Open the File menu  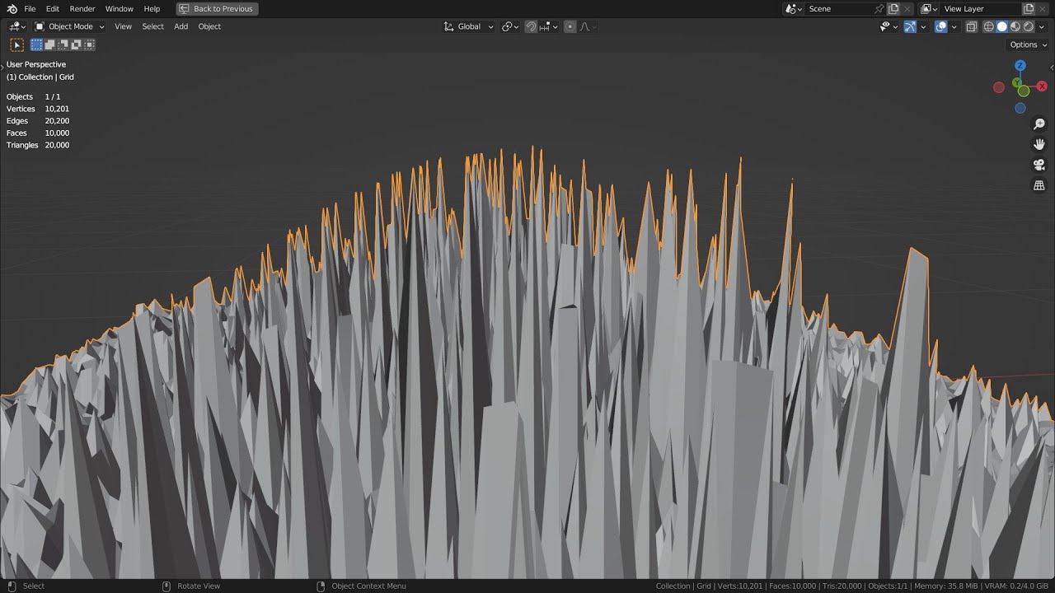point(30,8)
